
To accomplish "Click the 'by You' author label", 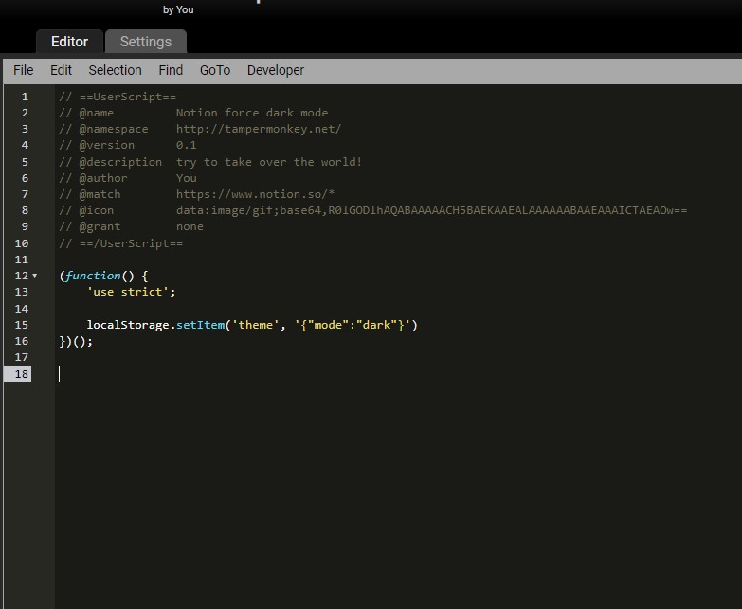I will coord(178,9).
